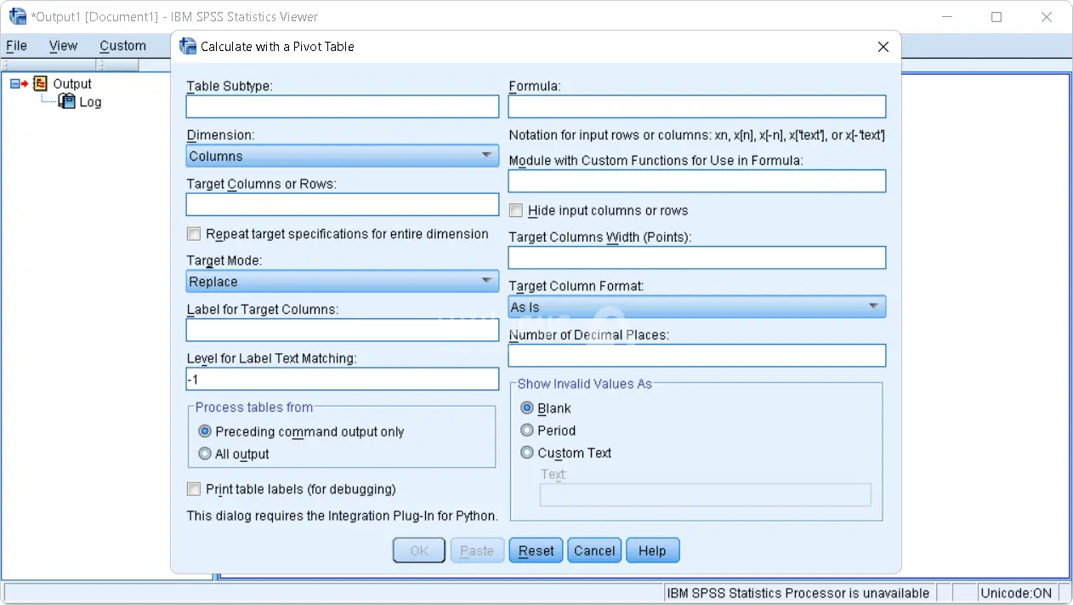Open the Target Column Format dropdown
The image size is (1073, 605).
click(696, 307)
